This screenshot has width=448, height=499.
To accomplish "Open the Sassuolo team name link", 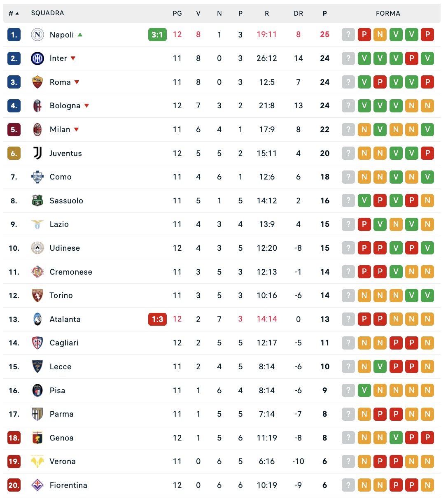I will [x=66, y=201].
